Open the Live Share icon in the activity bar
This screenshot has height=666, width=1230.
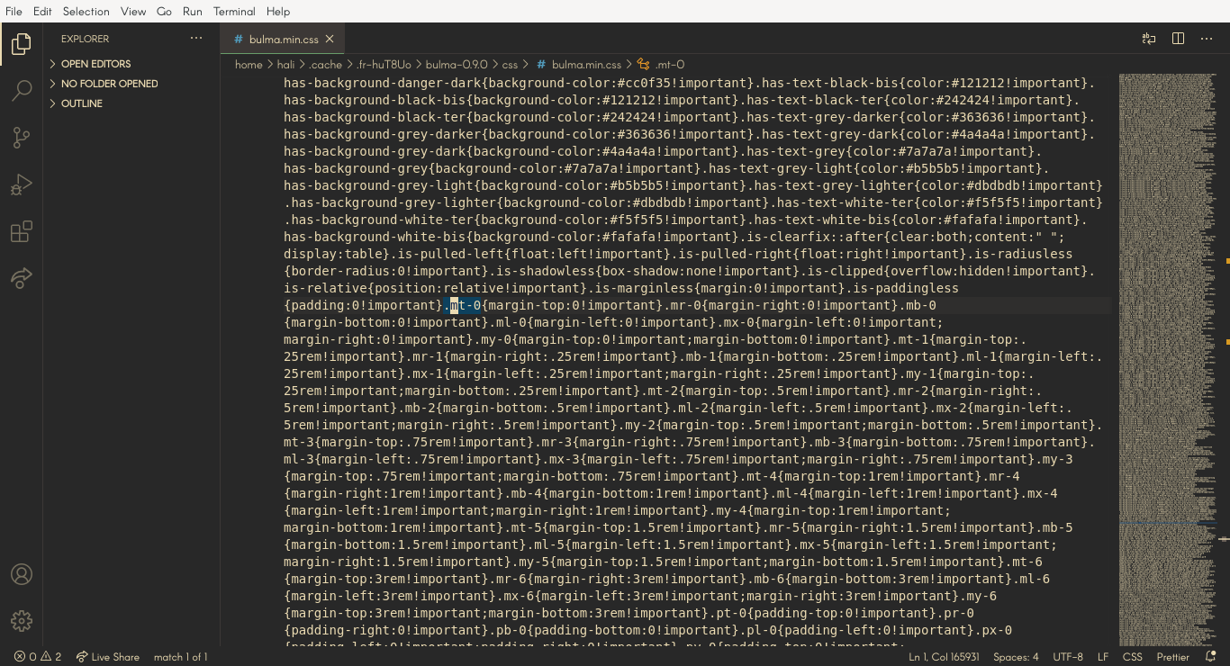(x=22, y=278)
